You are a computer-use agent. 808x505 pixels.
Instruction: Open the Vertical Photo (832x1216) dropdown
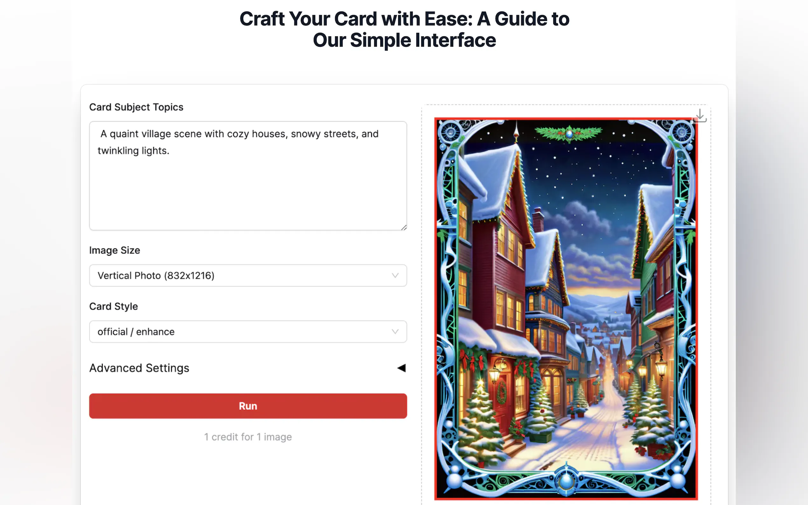pyautogui.click(x=248, y=275)
